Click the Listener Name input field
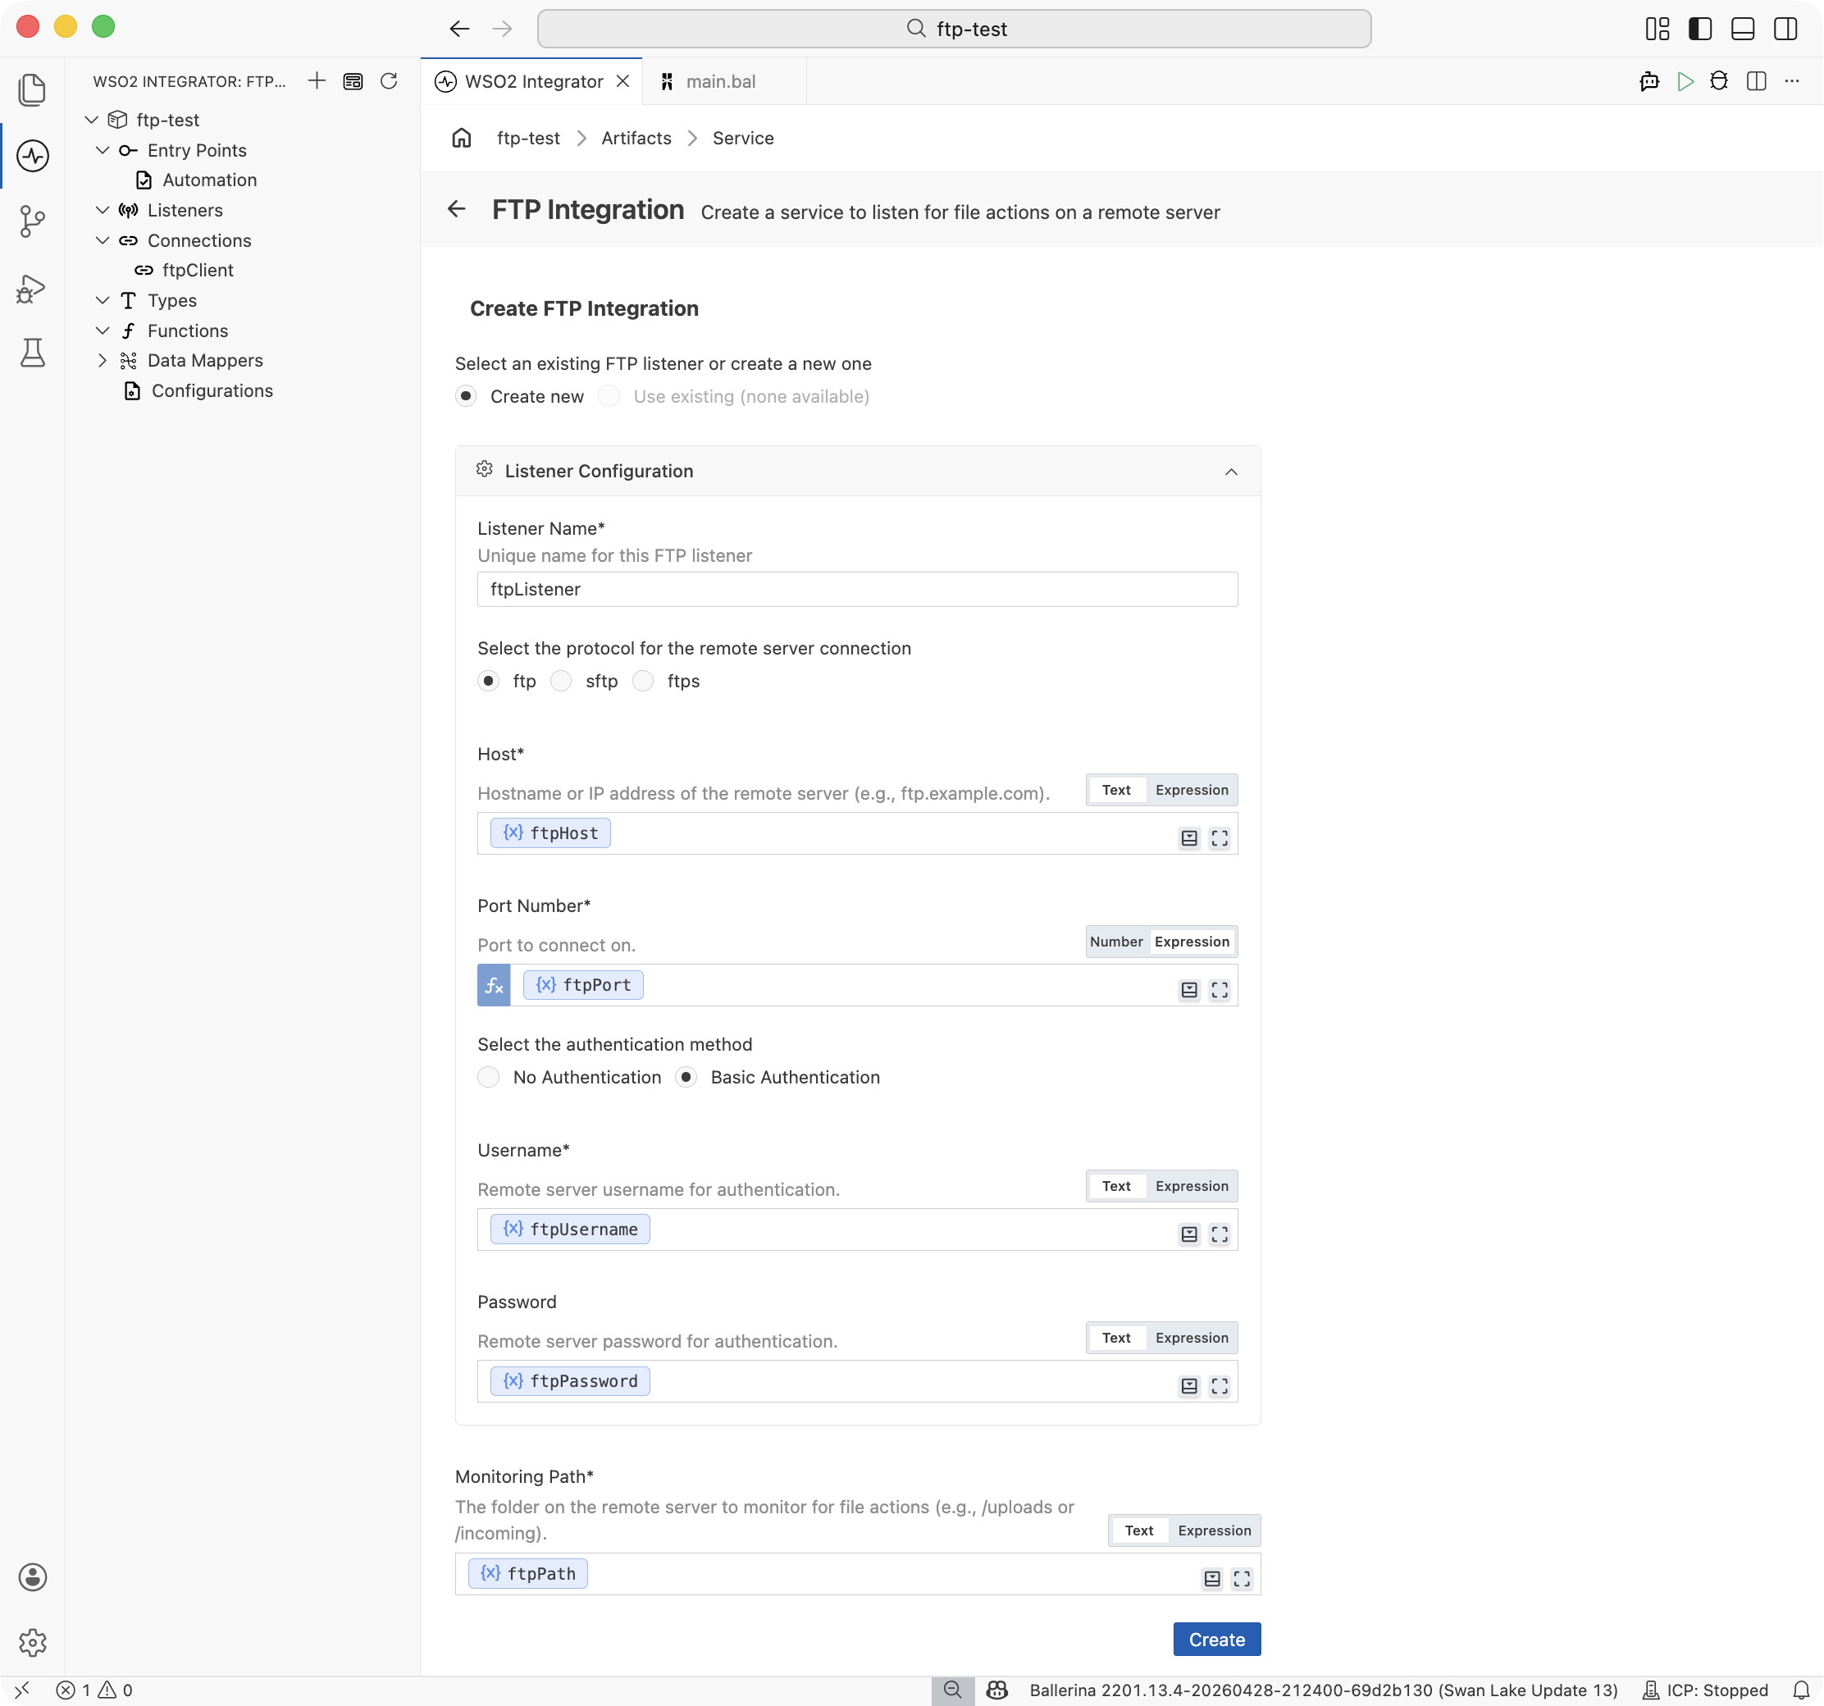The width and height of the screenshot is (1824, 1706). [x=857, y=589]
